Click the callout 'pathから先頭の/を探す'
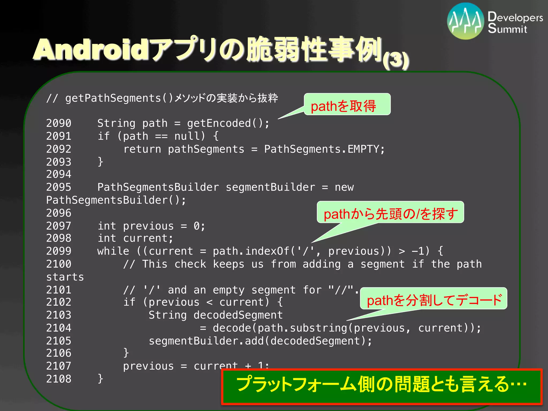 coord(390,212)
